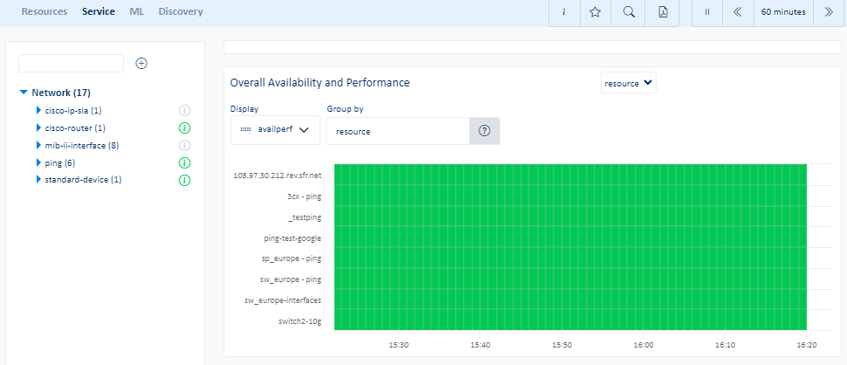847x365 pixels.
Task: Go back in time with double left arrows
Action: (x=738, y=12)
